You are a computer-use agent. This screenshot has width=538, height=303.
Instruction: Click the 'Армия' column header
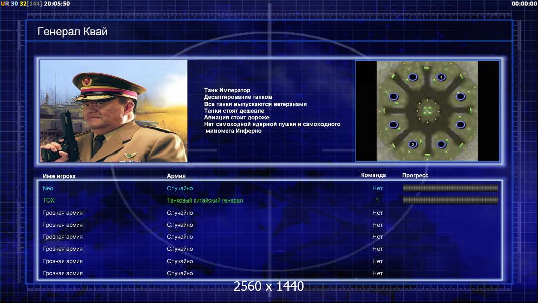(x=176, y=176)
